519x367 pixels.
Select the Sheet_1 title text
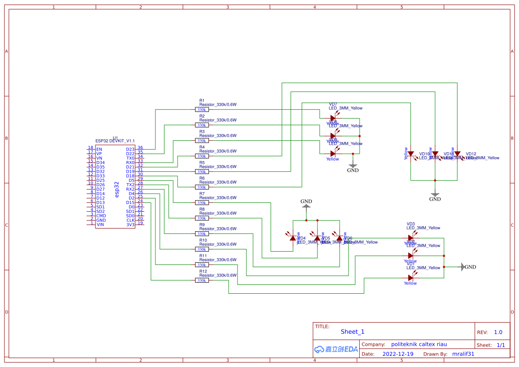coord(352,331)
